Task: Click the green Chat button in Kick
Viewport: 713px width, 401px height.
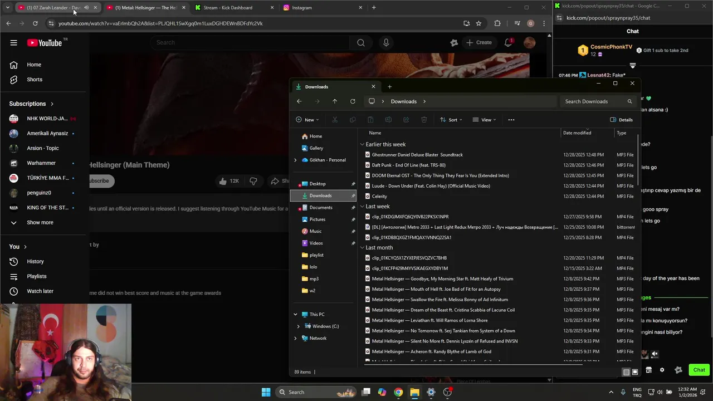Action: (x=699, y=370)
